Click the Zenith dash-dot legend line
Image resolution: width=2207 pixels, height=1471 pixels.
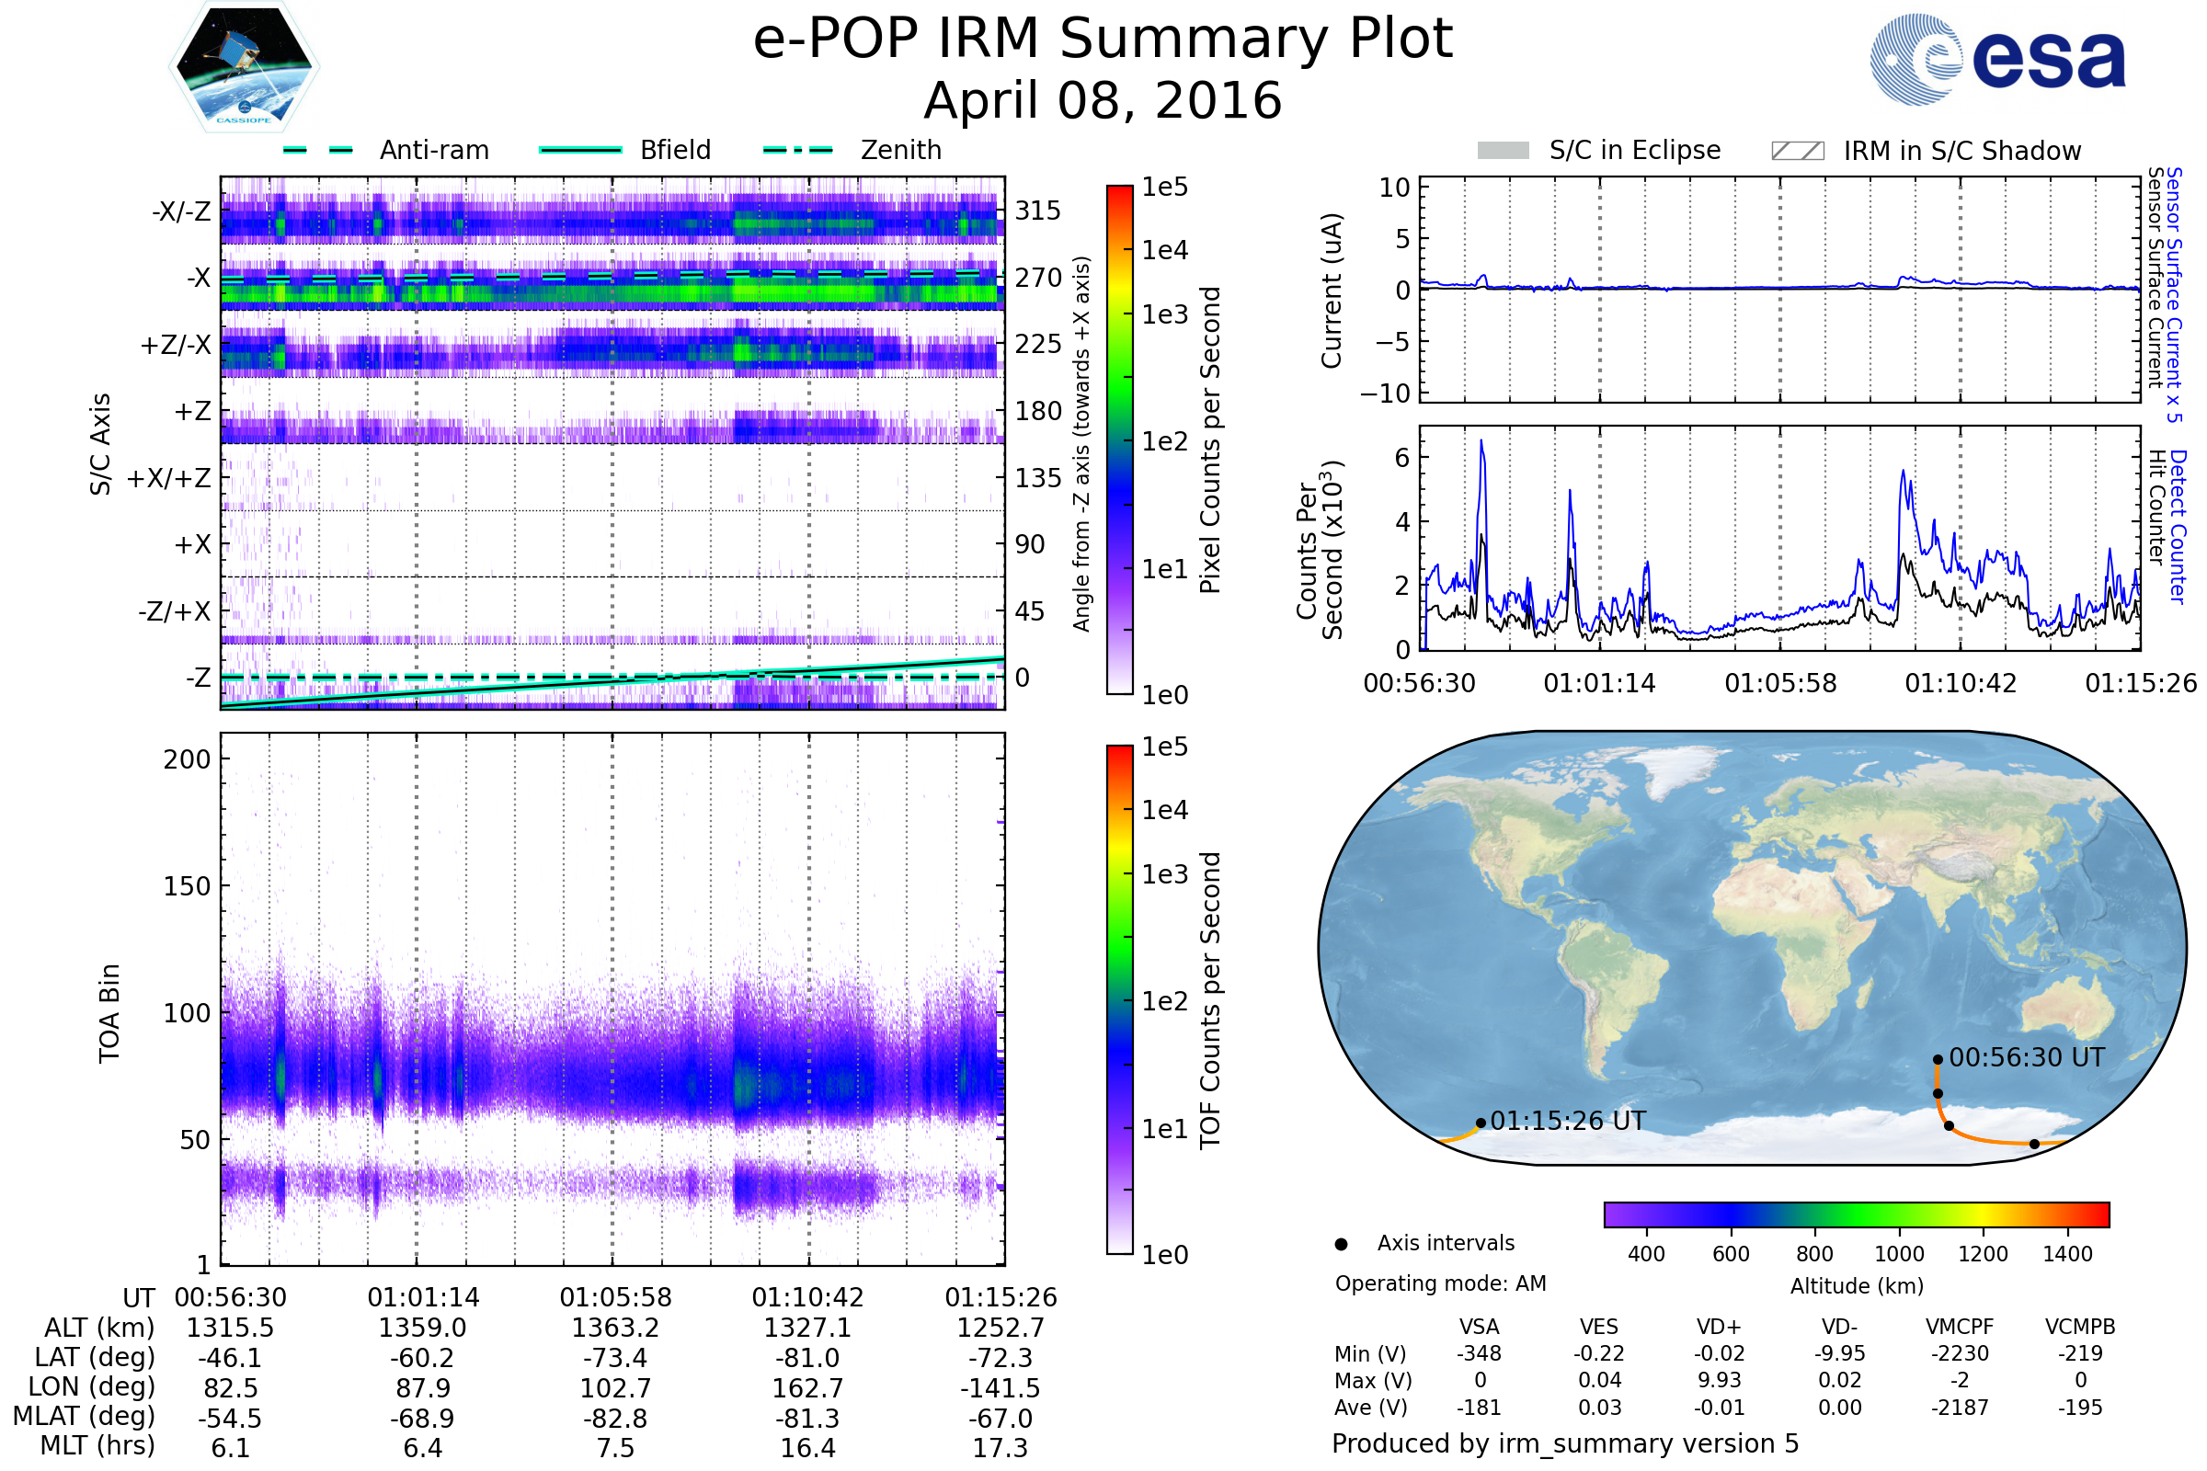click(x=797, y=150)
